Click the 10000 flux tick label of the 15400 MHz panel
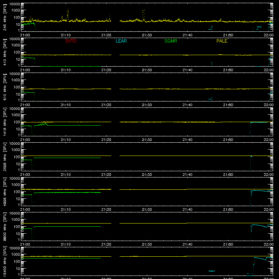The image size is (279, 279). pyautogui.click(x=15, y=248)
